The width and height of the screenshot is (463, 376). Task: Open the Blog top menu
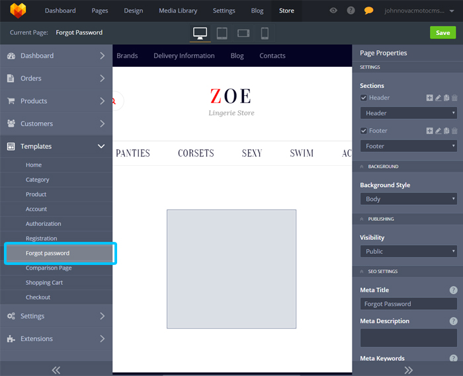257,11
